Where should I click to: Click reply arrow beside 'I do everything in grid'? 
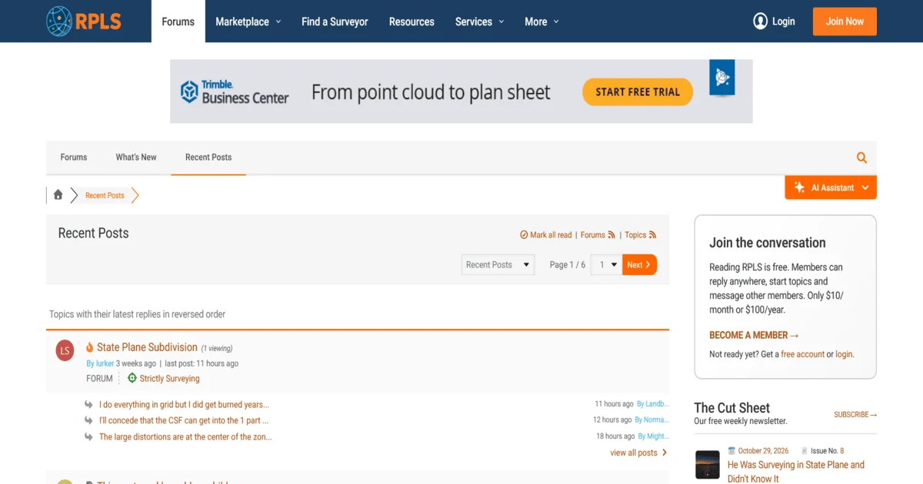[x=89, y=404]
